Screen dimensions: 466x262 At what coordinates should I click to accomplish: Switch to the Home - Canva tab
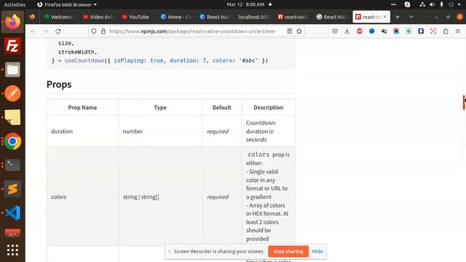[x=175, y=17]
